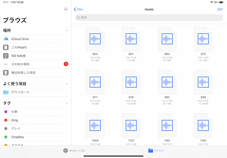Viewport: 227px width, 158px height.
Task: Open recently deleted items trash
Action: tap(23, 73)
